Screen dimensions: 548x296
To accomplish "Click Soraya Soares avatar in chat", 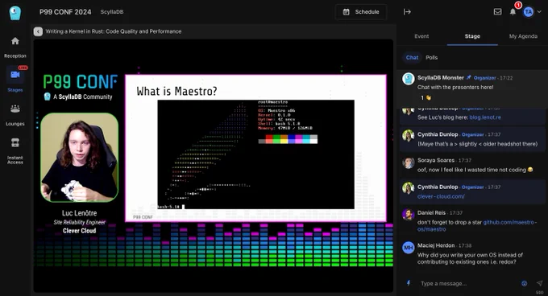I will [x=409, y=162].
